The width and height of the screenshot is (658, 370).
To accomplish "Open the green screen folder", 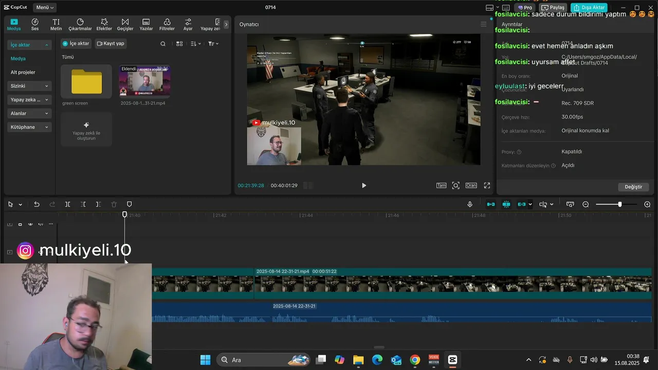I will click(x=86, y=82).
